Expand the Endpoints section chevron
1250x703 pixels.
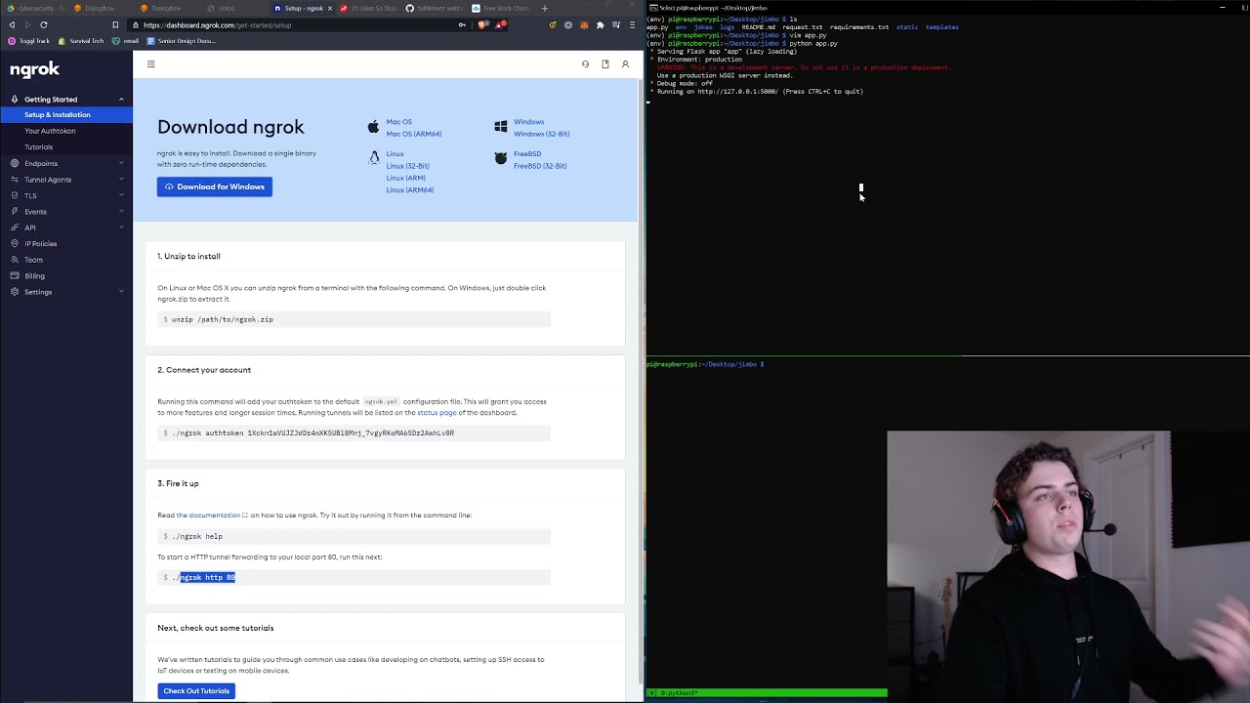point(121,163)
